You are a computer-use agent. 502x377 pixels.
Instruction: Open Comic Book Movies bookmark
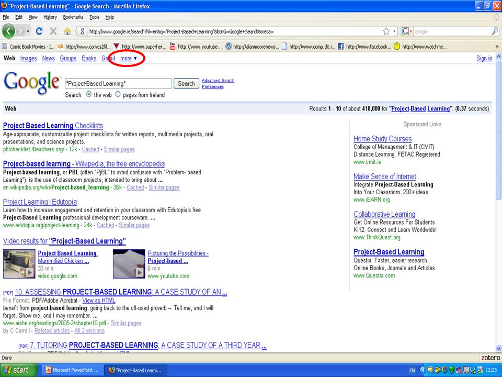pos(28,47)
